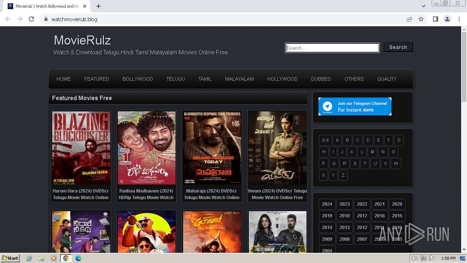
Task: Browse movies starting with 0-9
Action: (x=325, y=140)
